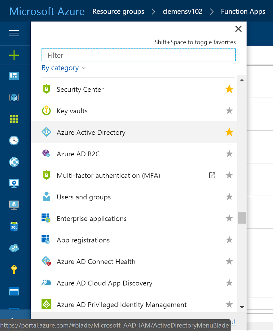The image size is (273, 331).
Task: Click the Key vaults icon
Action: [46, 110]
